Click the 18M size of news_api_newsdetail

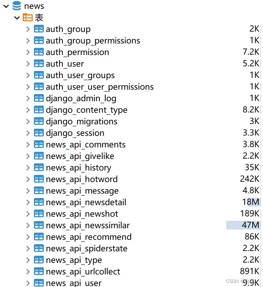(250, 202)
